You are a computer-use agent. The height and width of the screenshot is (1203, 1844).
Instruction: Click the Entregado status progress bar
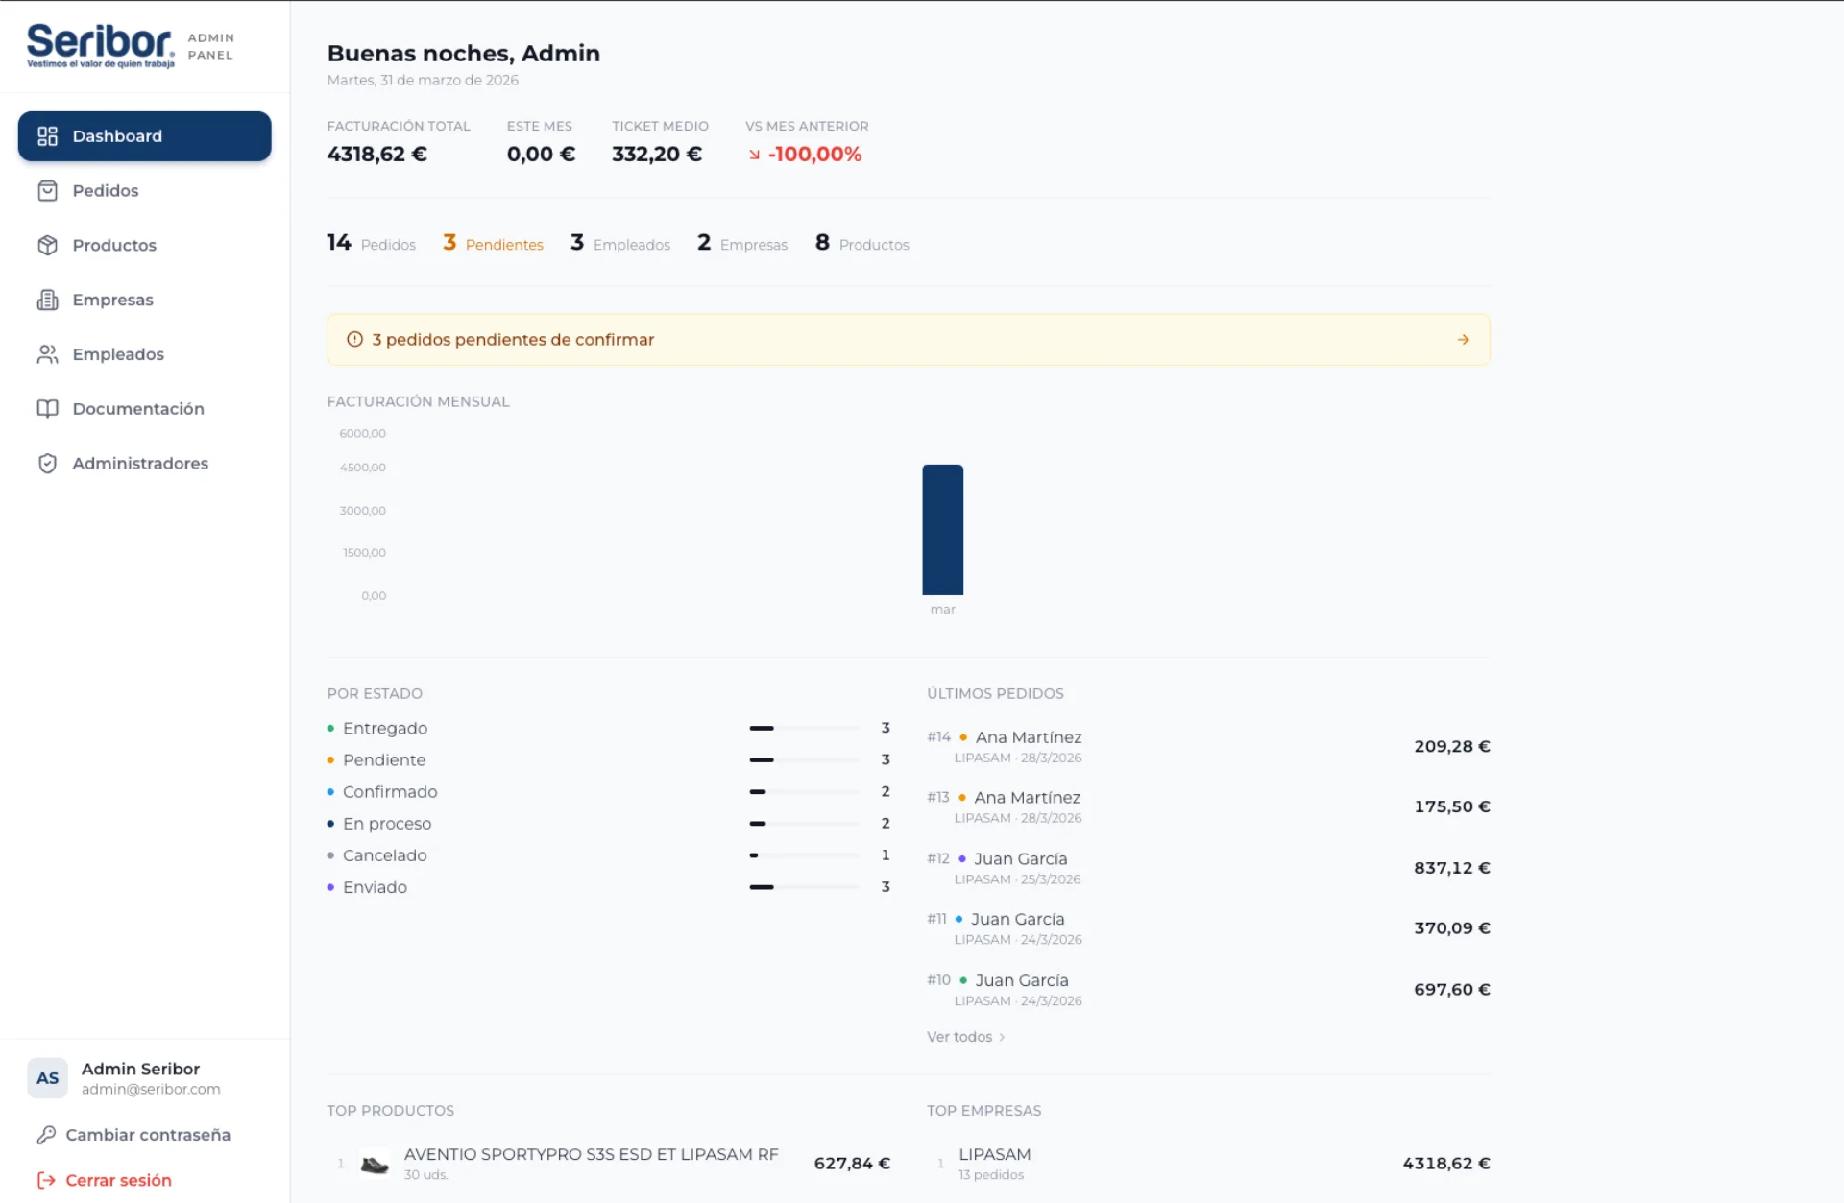click(803, 729)
